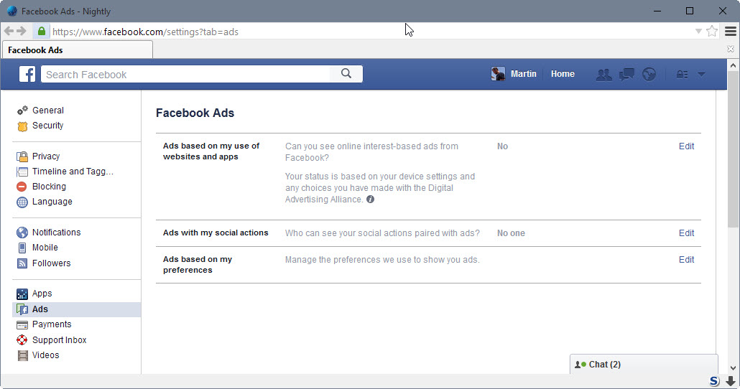This screenshot has height=389, width=740.
Task: Open Notifications globe icon in header
Action: [649, 75]
